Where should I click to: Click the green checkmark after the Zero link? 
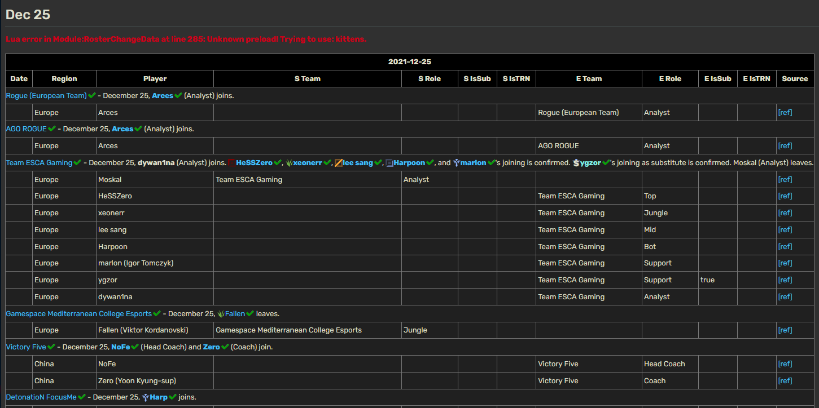[225, 347]
